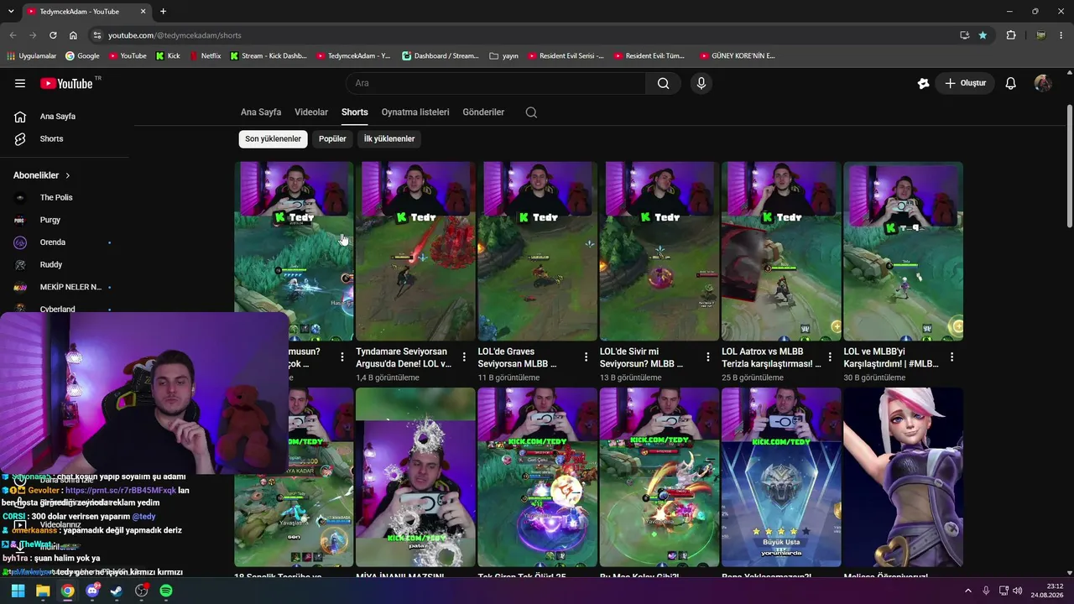Switch to the Ana Sayfa channel tab
Screen dimensions: 1074x604
pos(261,112)
